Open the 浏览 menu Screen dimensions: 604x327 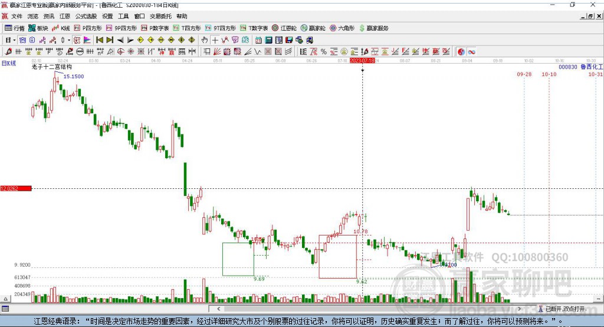(x=33, y=16)
